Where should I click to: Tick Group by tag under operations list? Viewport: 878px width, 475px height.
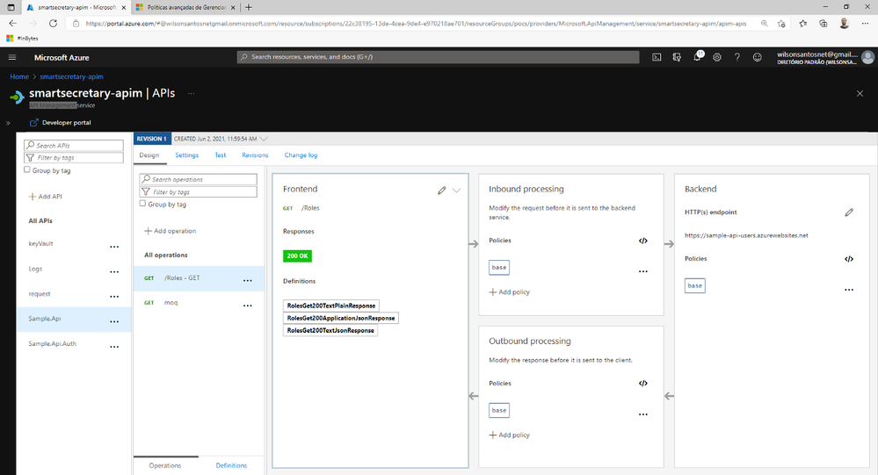coord(142,204)
